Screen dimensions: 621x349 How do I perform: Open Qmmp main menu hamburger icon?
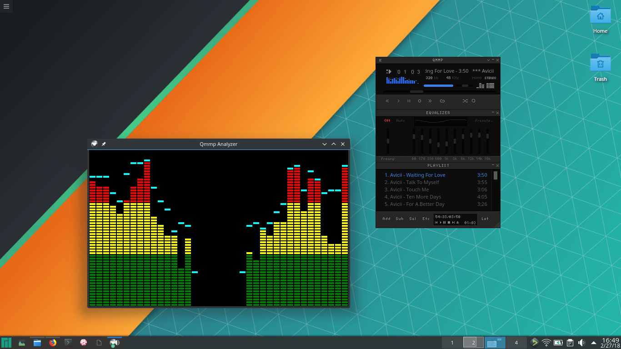[x=381, y=60]
